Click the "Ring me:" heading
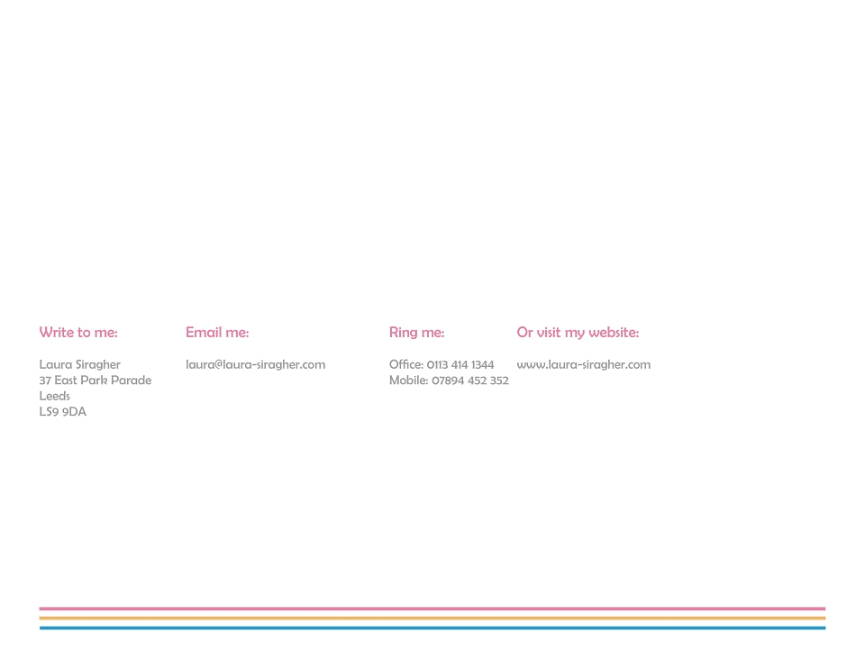 click(x=416, y=333)
